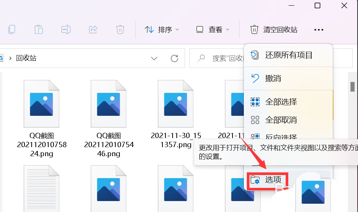Open the 查看 view dropdown
This screenshot has height=212, width=358.
click(x=213, y=29)
